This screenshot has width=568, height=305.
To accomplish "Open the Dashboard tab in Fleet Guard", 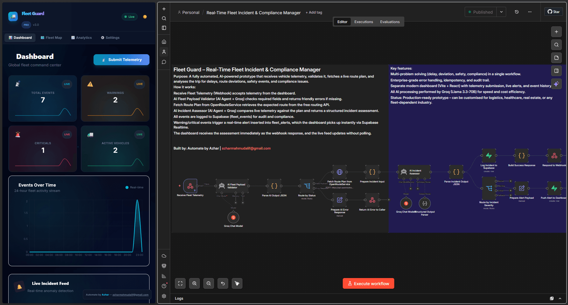I will [20, 38].
